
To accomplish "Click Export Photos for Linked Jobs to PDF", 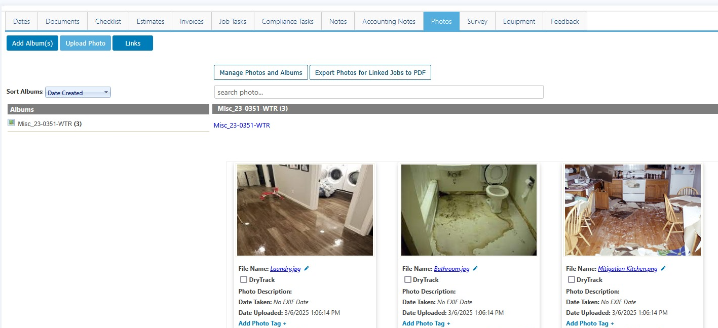I will tap(370, 72).
